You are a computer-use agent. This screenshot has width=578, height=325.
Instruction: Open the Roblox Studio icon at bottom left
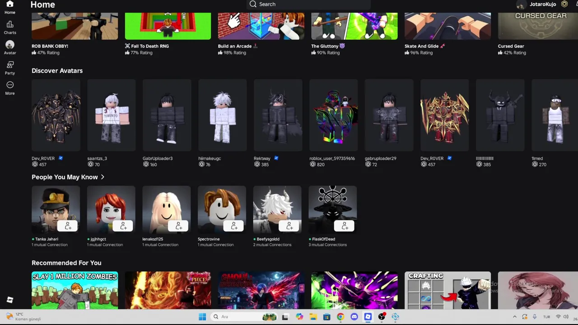pos(10,300)
